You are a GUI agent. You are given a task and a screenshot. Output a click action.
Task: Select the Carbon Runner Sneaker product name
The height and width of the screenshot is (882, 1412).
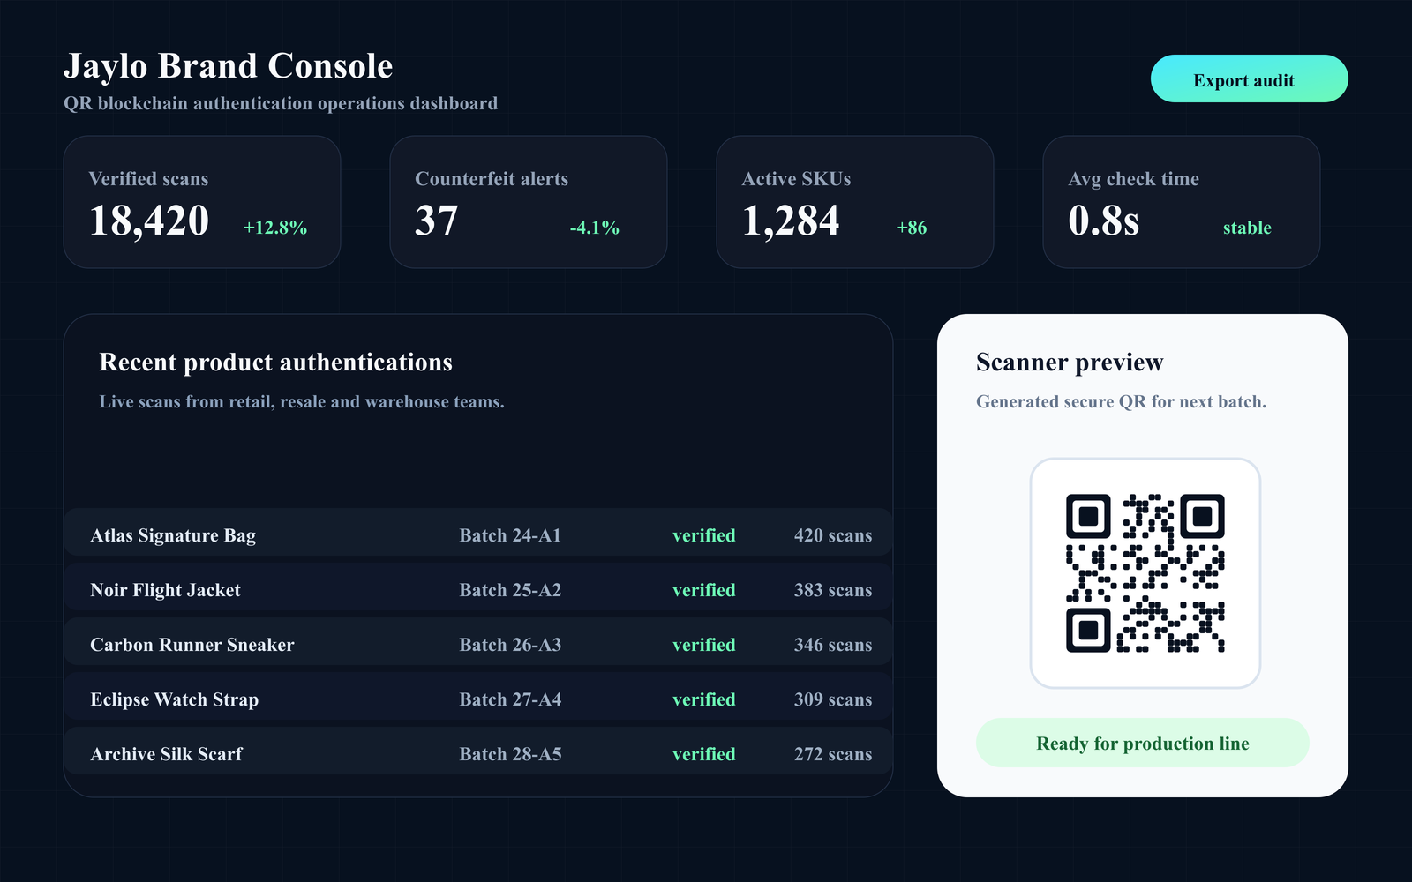point(192,645)
